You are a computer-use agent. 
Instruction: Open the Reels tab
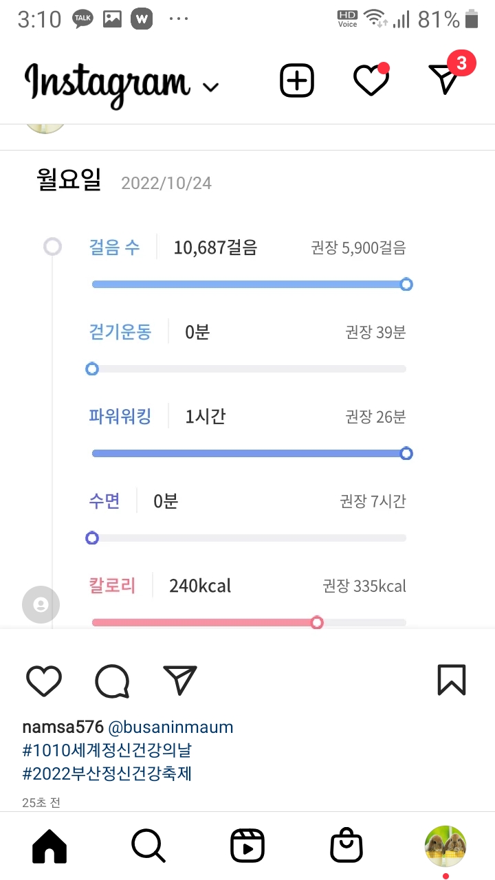247,846
